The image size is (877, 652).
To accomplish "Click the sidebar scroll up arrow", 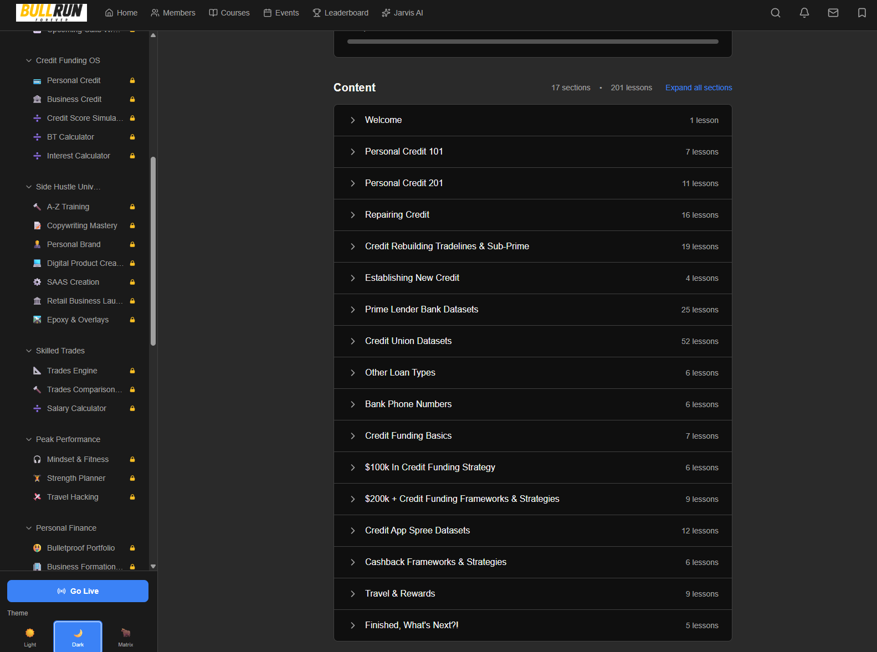I will [153, 35].
